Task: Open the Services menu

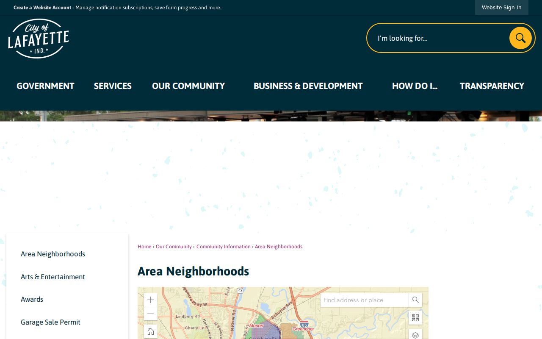Action: pyautogui.click(x=113, y=86)
